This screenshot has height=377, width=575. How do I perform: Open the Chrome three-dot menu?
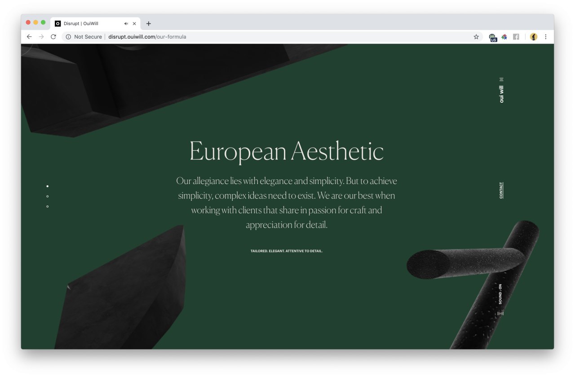546,37
